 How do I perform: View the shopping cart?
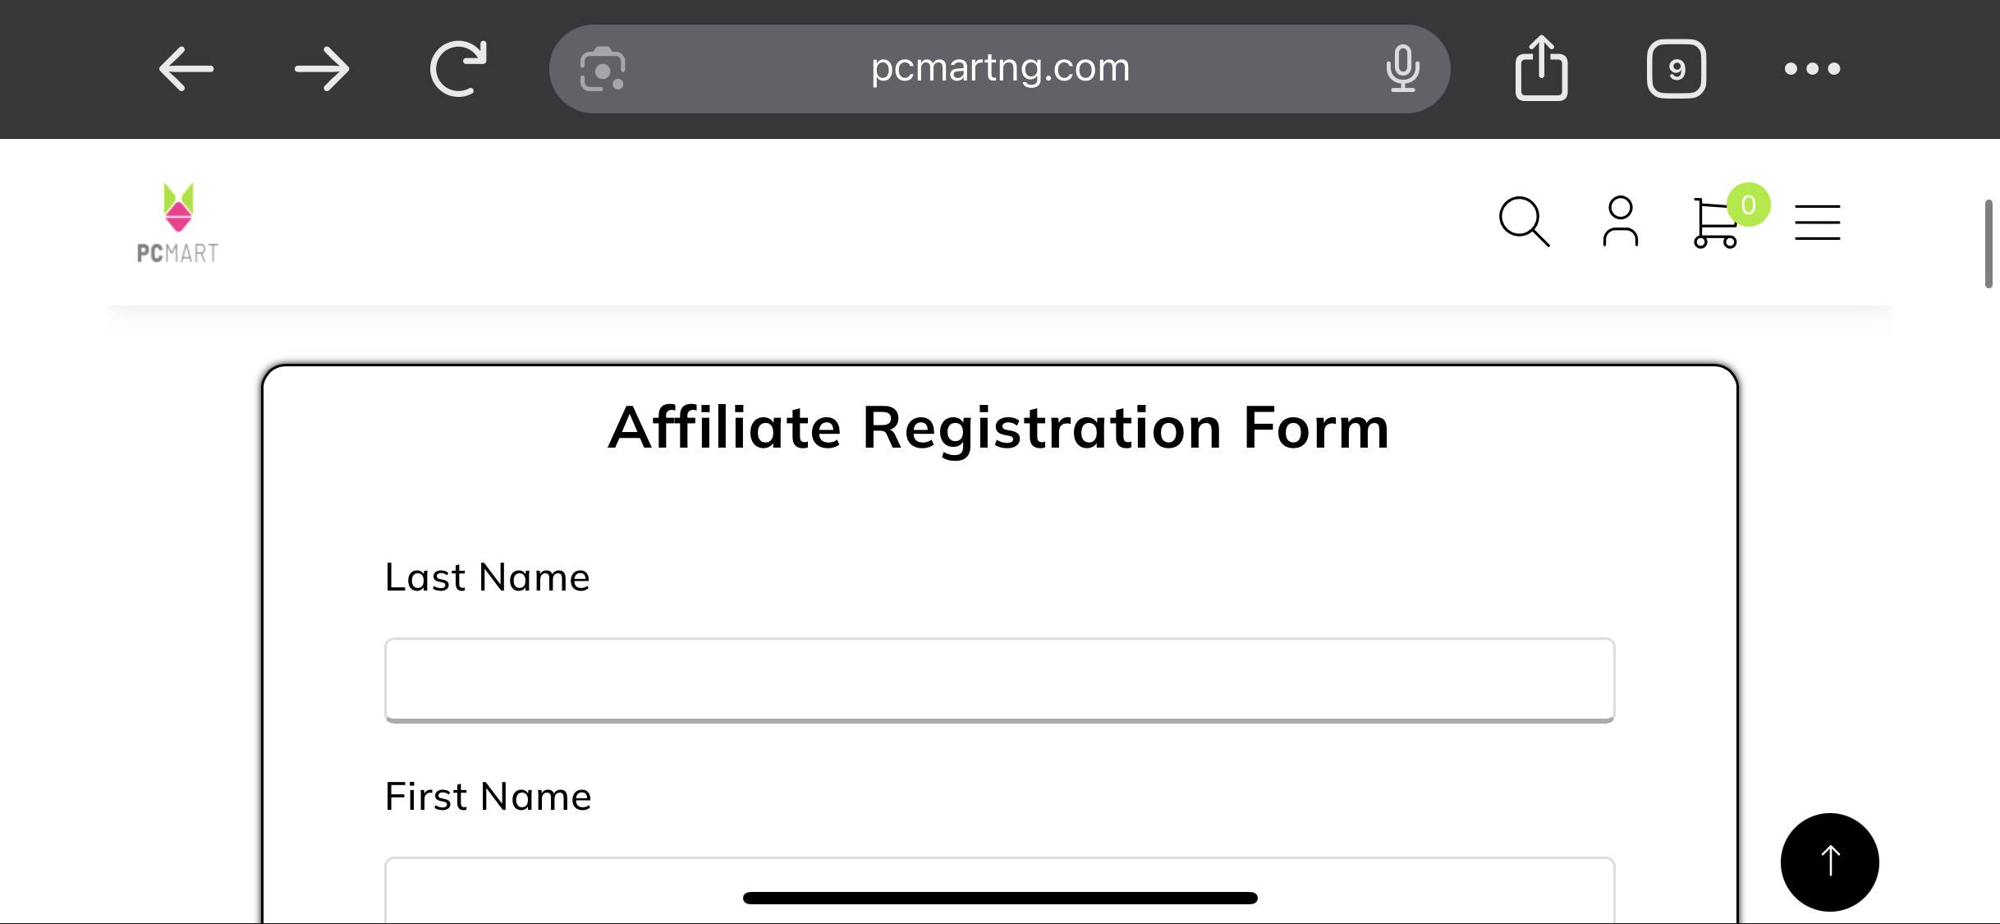1715,223
